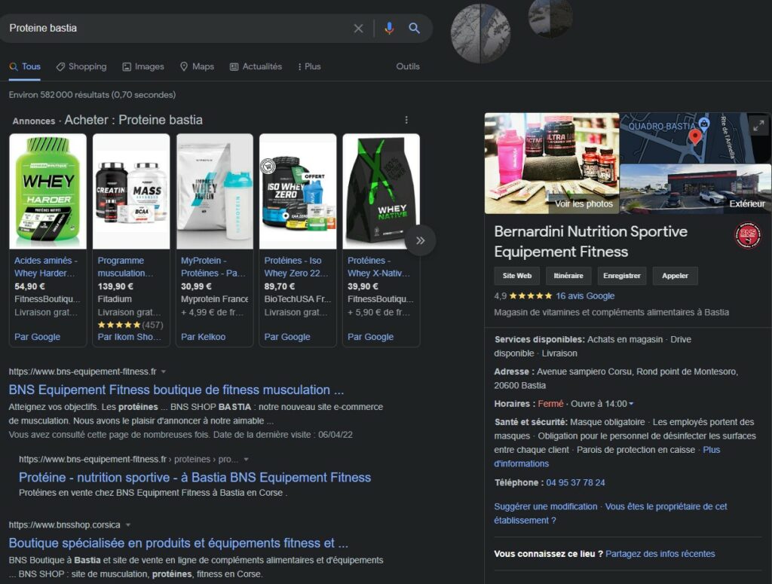This screenshot has width=772, height=584.
Task: Click the Itinéraire button
Action: pos(568,276)
